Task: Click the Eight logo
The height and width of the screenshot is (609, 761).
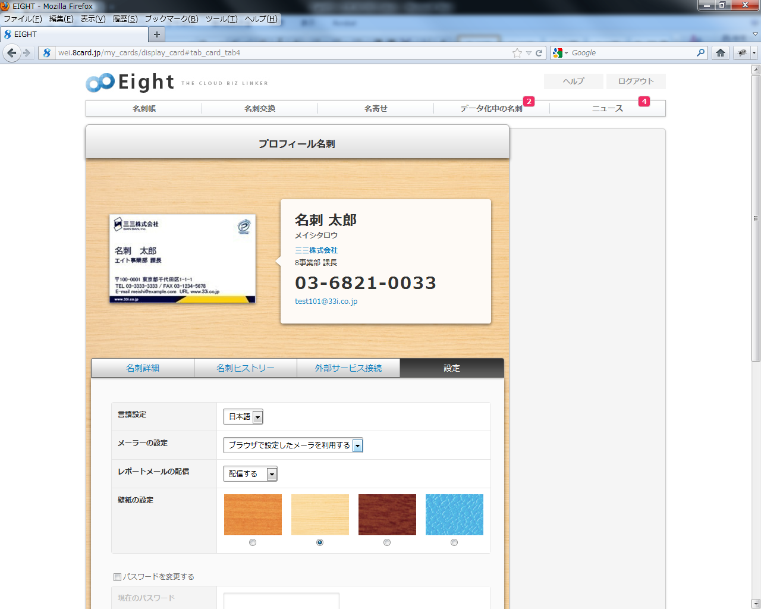Action: point(130,82)
